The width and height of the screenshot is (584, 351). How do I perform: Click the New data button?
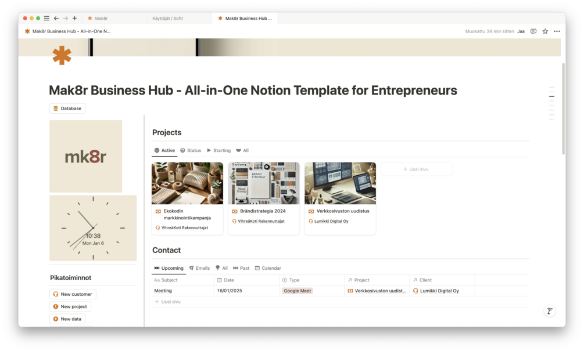coord(67,319)
